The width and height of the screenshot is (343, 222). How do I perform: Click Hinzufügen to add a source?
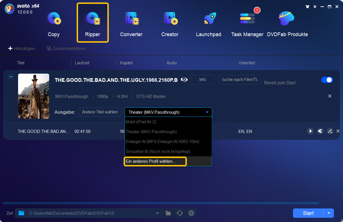(x=21, y=49)
